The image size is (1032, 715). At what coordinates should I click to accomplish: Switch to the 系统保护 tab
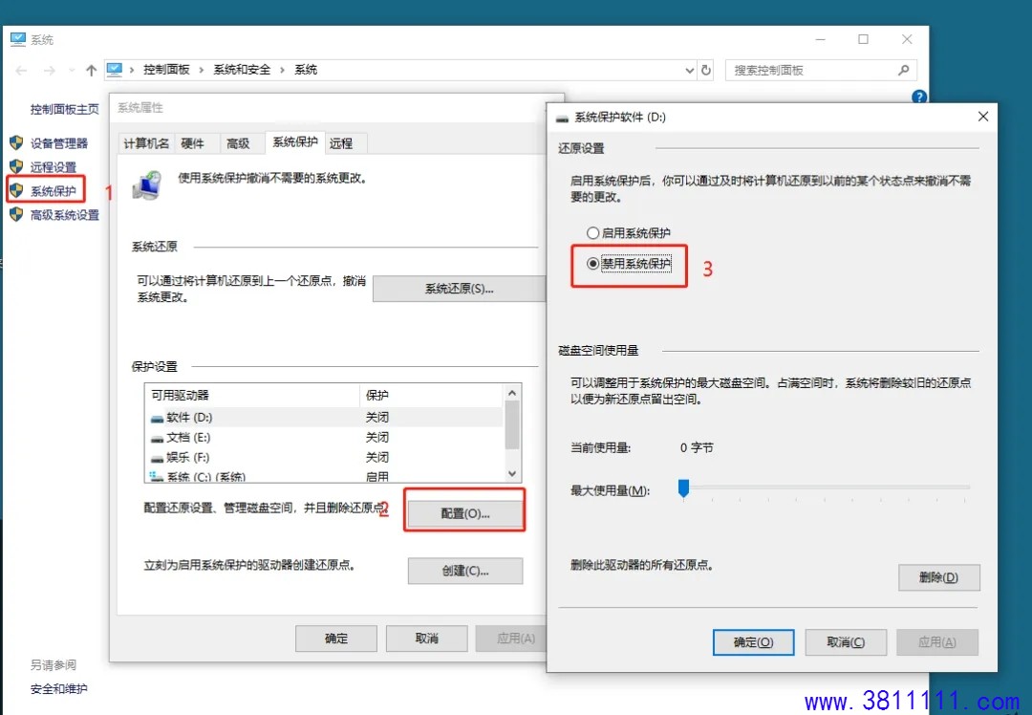point(295,141)
